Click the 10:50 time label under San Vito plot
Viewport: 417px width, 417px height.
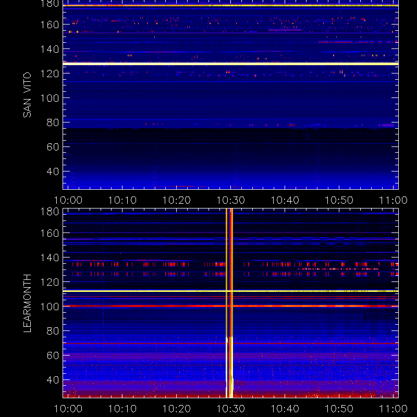tap(339, 200)
